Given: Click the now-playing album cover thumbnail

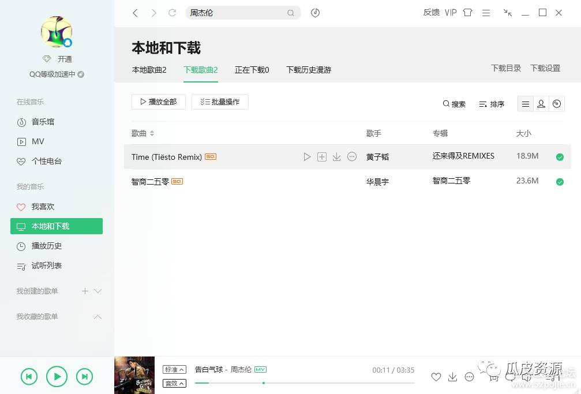Looking at the screenshot, I should [x=134, y=375].
